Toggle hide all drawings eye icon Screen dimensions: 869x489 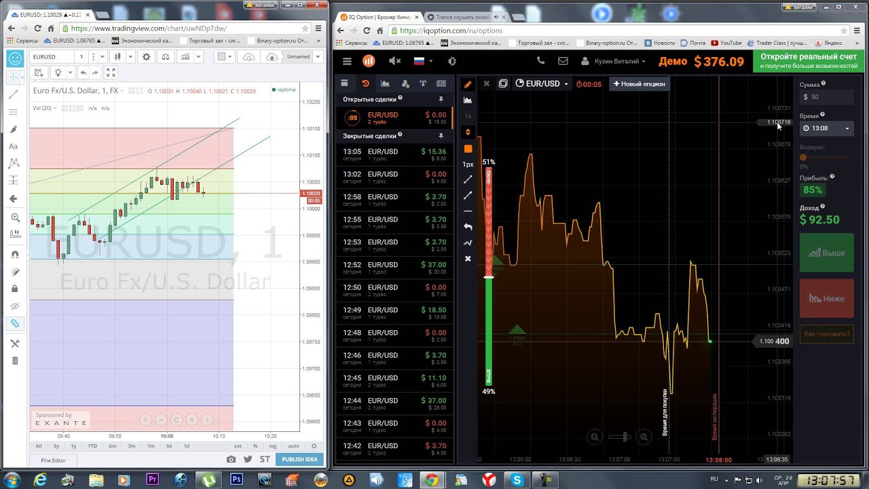click(x=15, y=306)
